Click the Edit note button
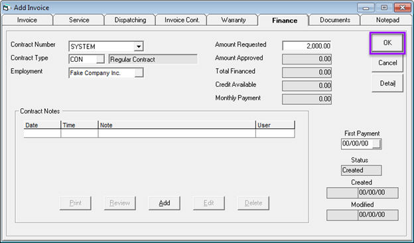Image resolution: width=414 pixels, height=243 pixels. 208,203
